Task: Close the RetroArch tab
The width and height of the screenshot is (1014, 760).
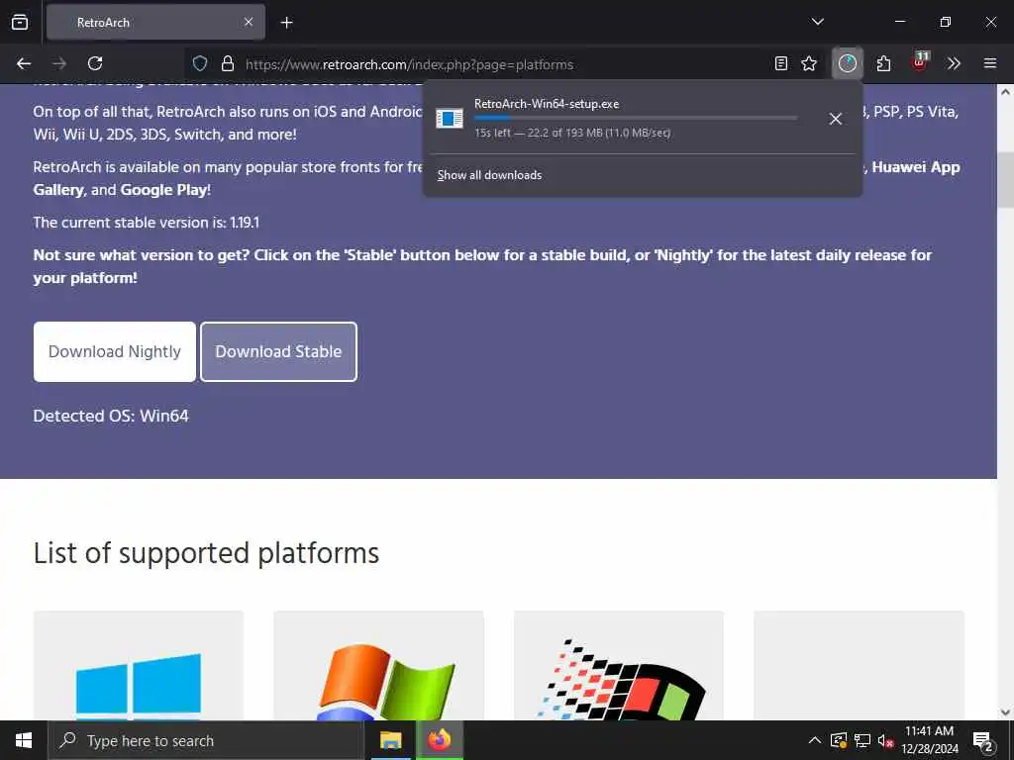Action: [249, 22]
